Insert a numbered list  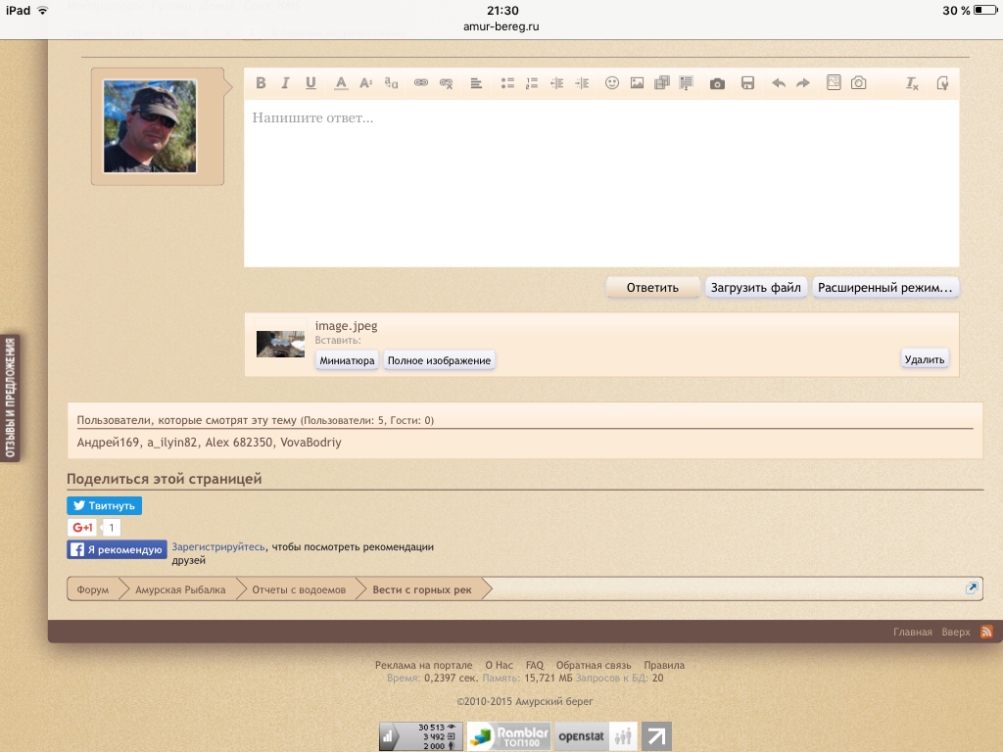point(532,83)
